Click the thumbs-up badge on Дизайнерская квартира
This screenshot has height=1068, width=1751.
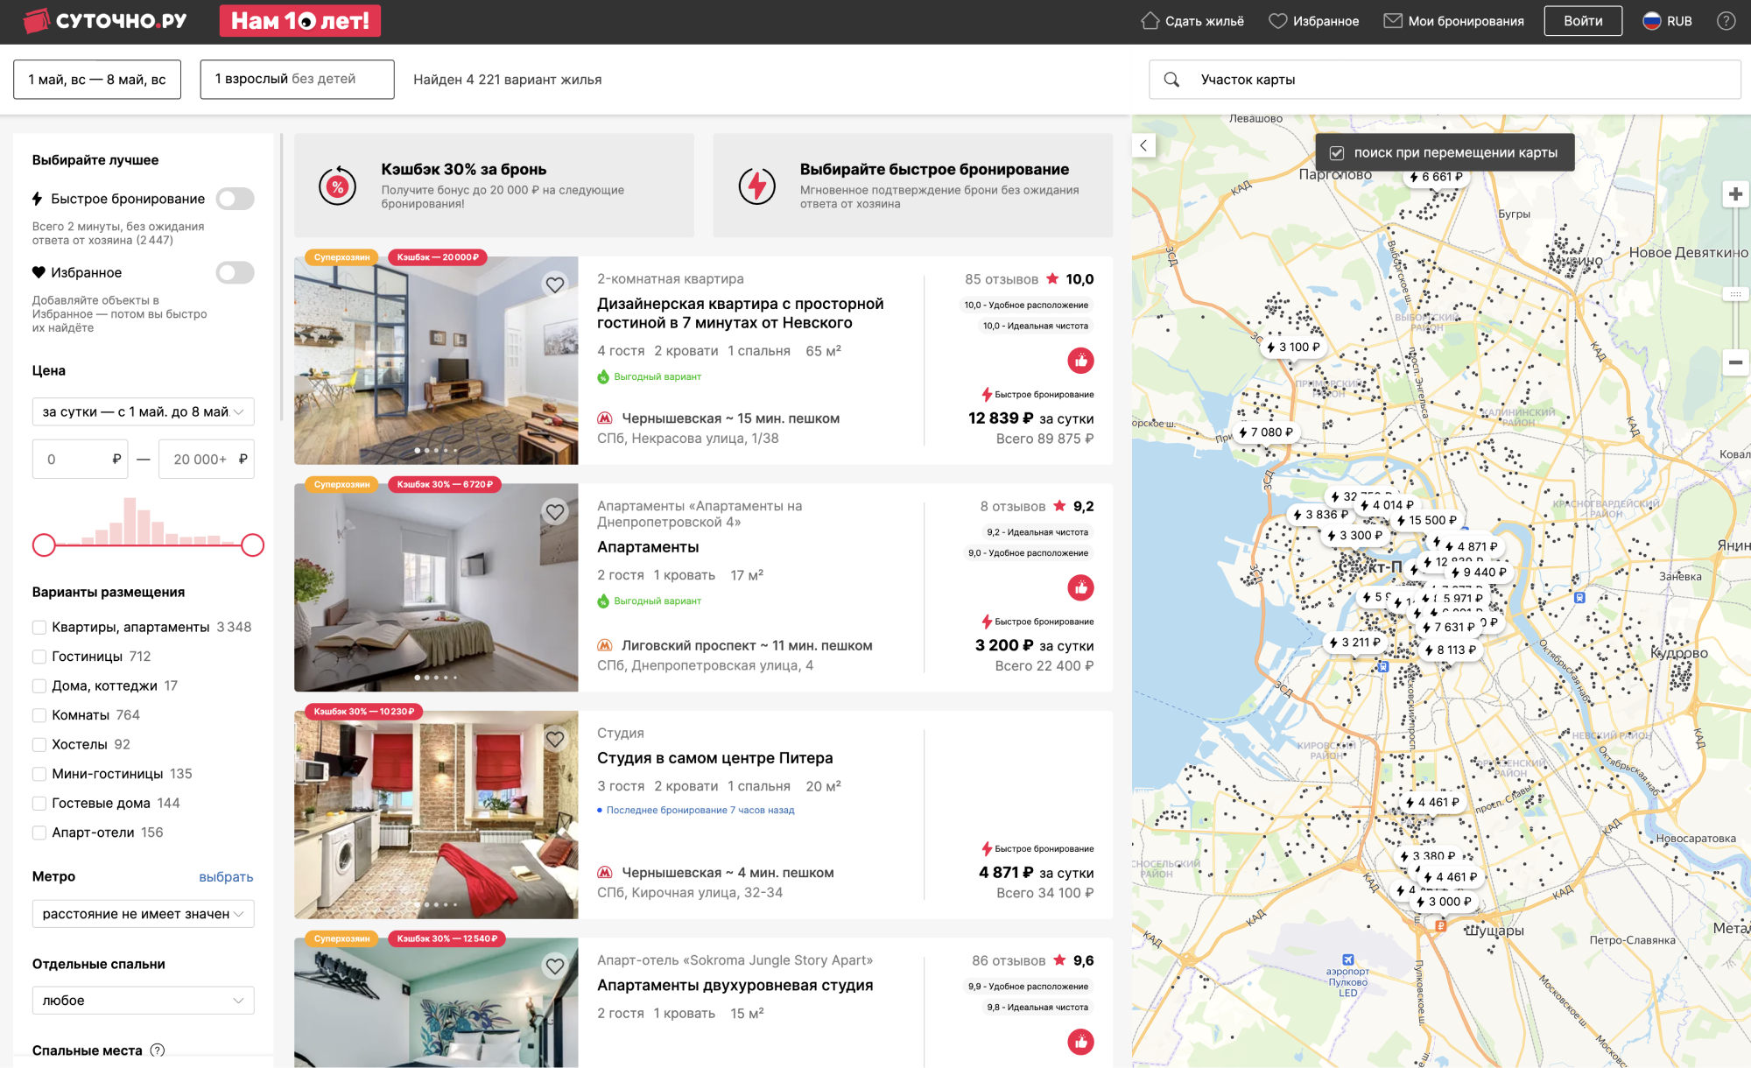[x=1080, y=361]
